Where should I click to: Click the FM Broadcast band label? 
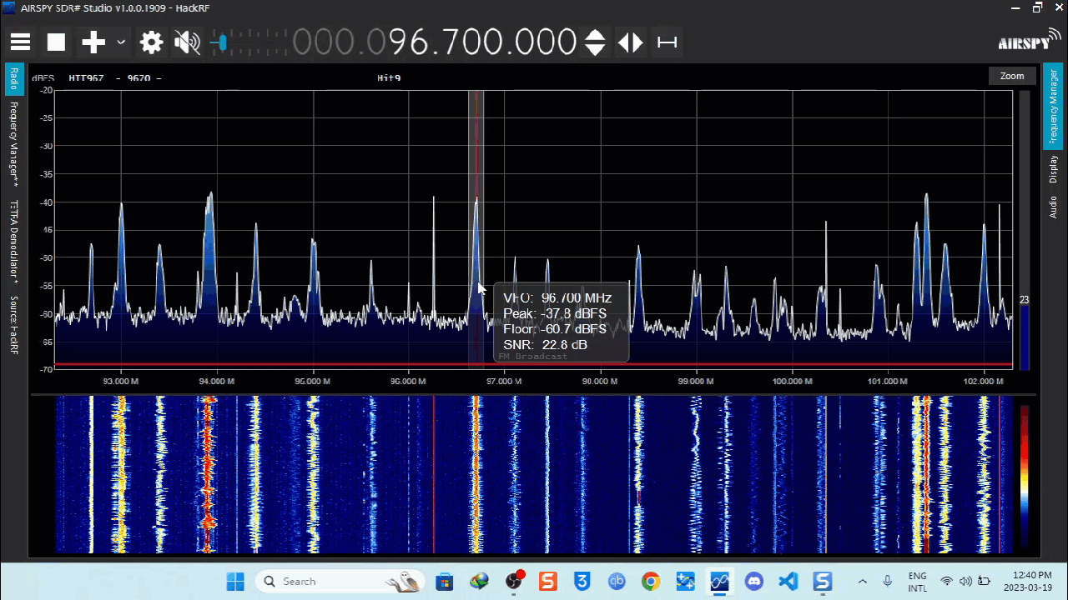[x=532, y=357]
